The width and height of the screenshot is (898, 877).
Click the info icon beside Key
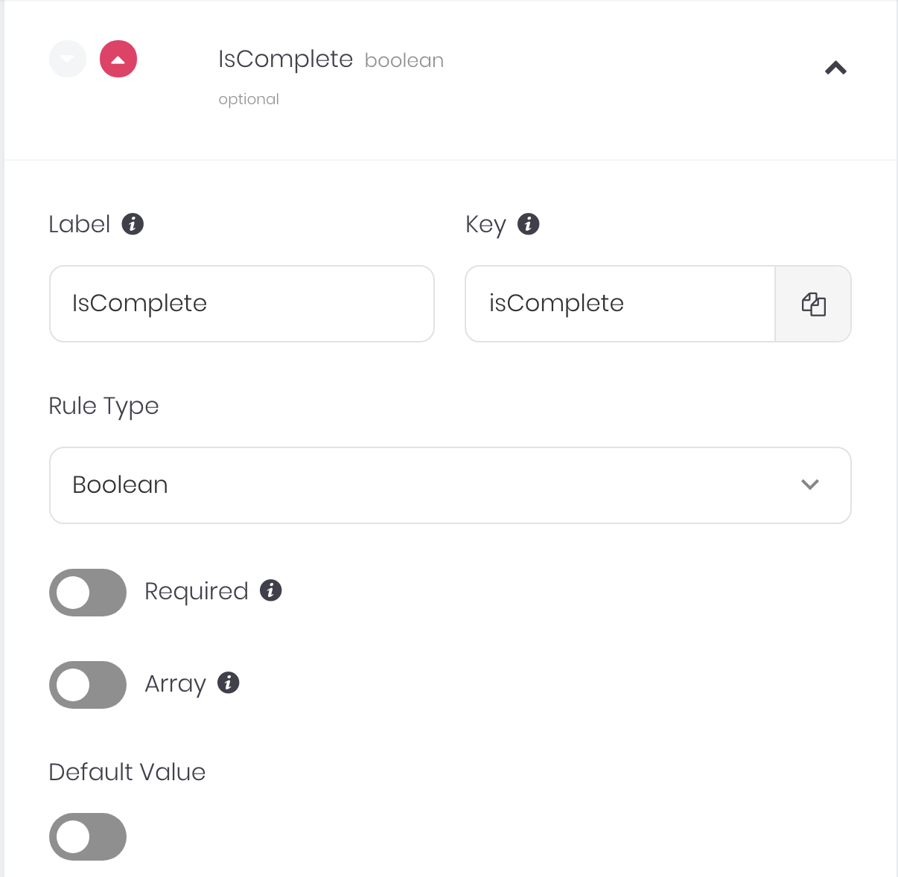point(528,223)
